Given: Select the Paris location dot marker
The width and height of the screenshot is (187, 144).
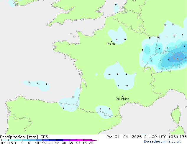Looking at the screenshot, I should (111, 41).
